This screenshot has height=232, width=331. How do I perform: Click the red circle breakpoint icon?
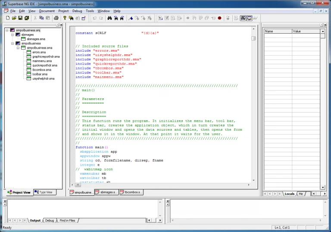tap(219, 18)
